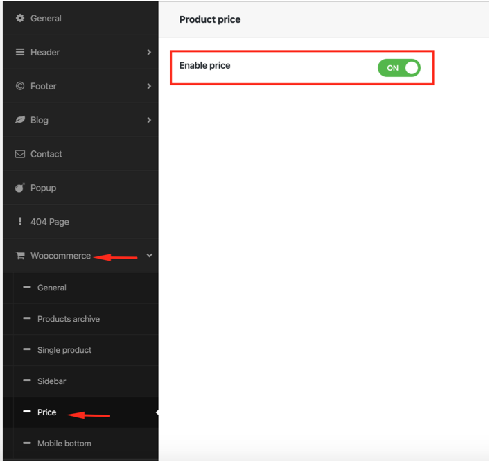Click the Contact envelope icon
The height and width of the screenshot is (461, 490).
tap(20, 154)
